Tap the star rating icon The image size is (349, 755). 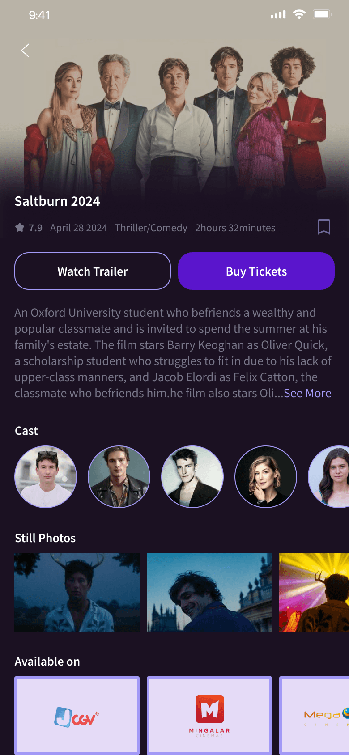(x=20, y=228)
